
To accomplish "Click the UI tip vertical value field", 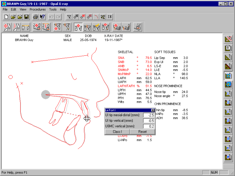I will (149, 121).
